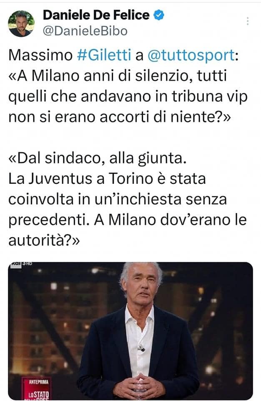Open Daniele De Felice's profile avatar
This screenshot has height=401, width=261.
pyautogui.click(x=21, y=23)
